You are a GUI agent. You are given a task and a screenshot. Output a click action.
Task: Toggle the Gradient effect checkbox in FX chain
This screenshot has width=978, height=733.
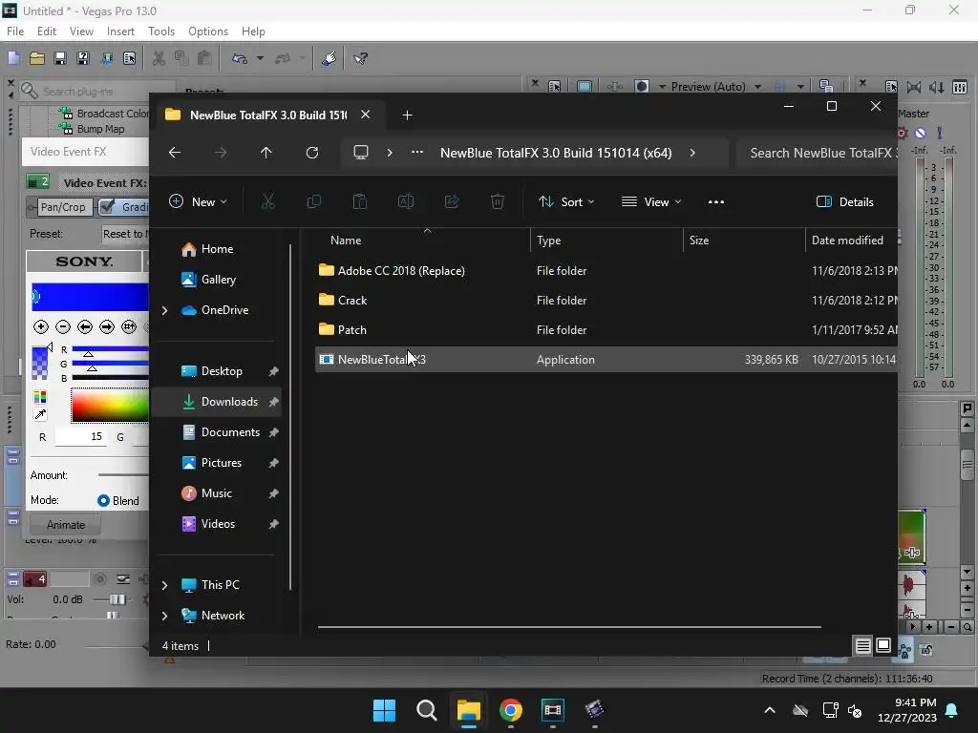pyautogui.click(x=107, y=207)
